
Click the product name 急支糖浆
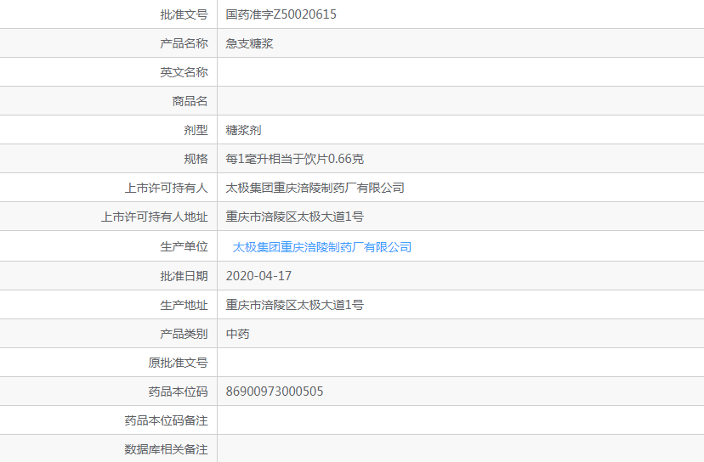[250, 43]
